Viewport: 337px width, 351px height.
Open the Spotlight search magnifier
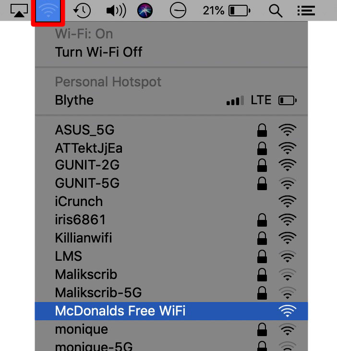tap(276, 11)
